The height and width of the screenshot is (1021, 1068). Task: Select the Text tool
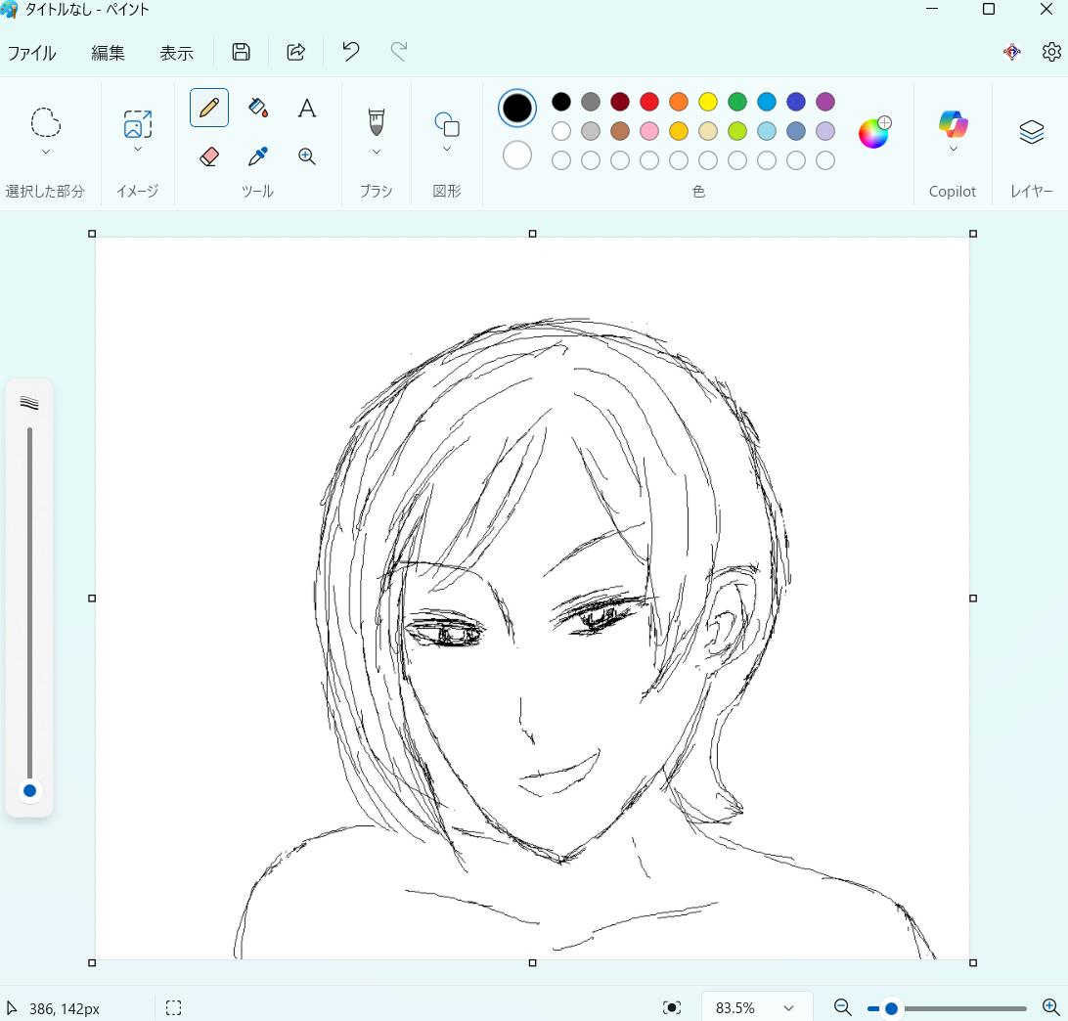tap(307, 108)
